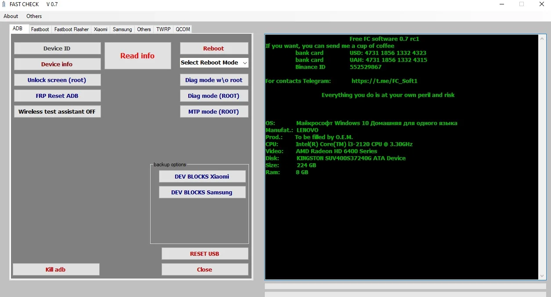
Task: Open the QCOM tab
Action: point(183,29)
